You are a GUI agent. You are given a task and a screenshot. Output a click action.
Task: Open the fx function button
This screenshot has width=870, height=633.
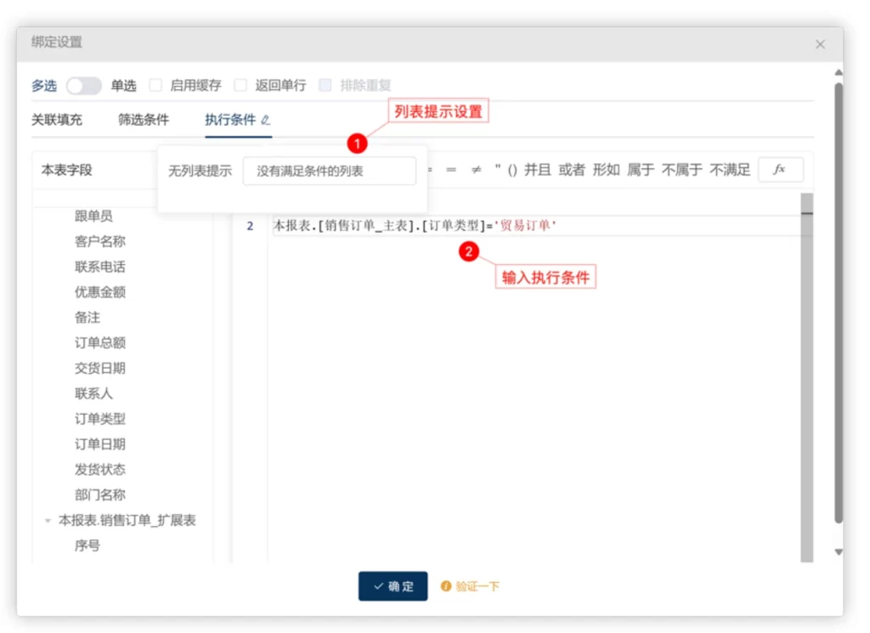[780, 170]
